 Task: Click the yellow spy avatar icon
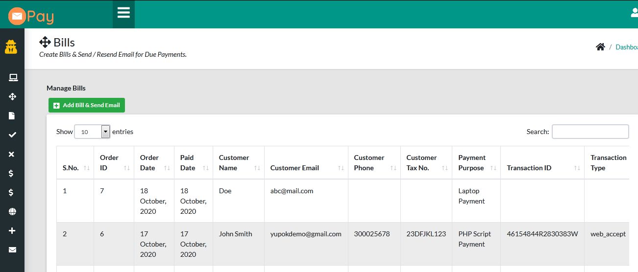pos(11,47)
